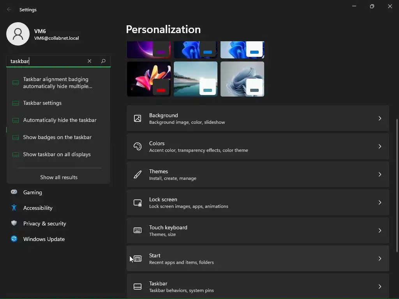Clear the search box with X icon
Viewport: 399px width, 299px height.
click(89, 61)
